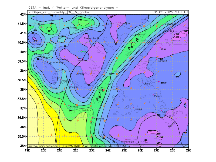Click the Prilep city label
The image size is (216, 162).
[73, 28]
